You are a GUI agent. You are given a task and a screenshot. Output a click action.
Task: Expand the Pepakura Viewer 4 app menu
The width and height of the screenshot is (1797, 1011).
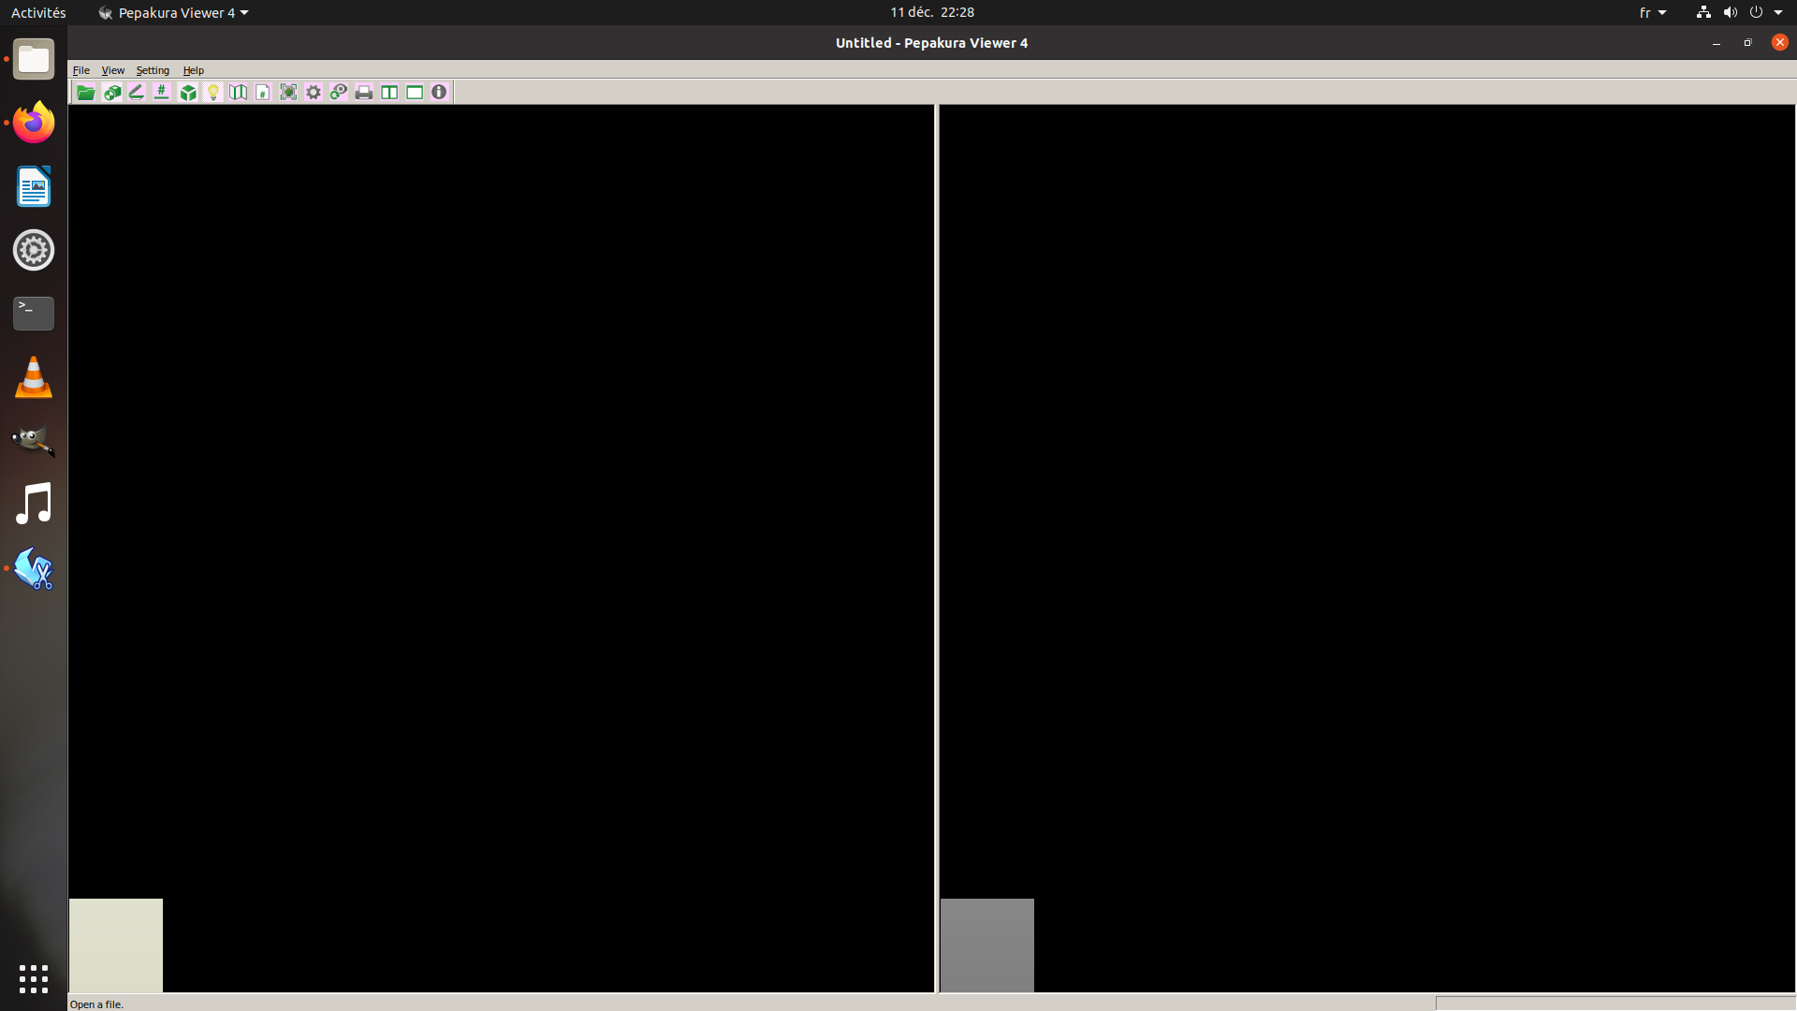(174, 12)
